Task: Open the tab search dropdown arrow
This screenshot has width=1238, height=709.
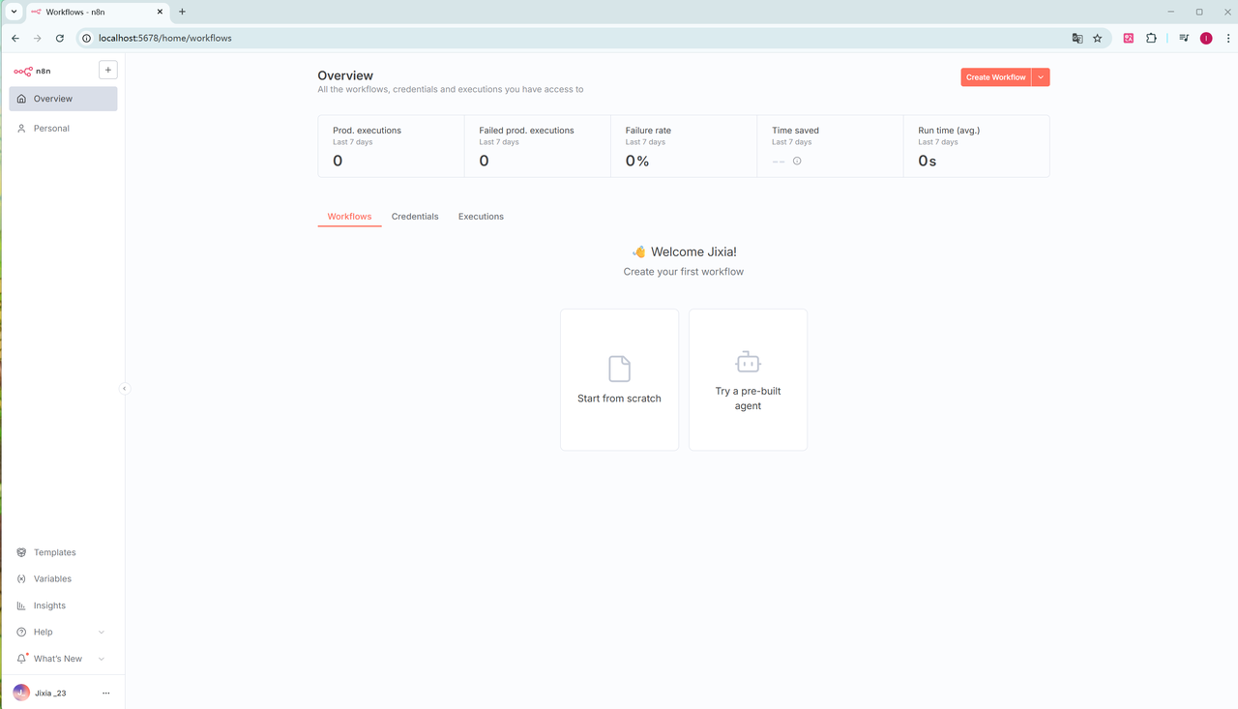Action: [x=14, y=12]
